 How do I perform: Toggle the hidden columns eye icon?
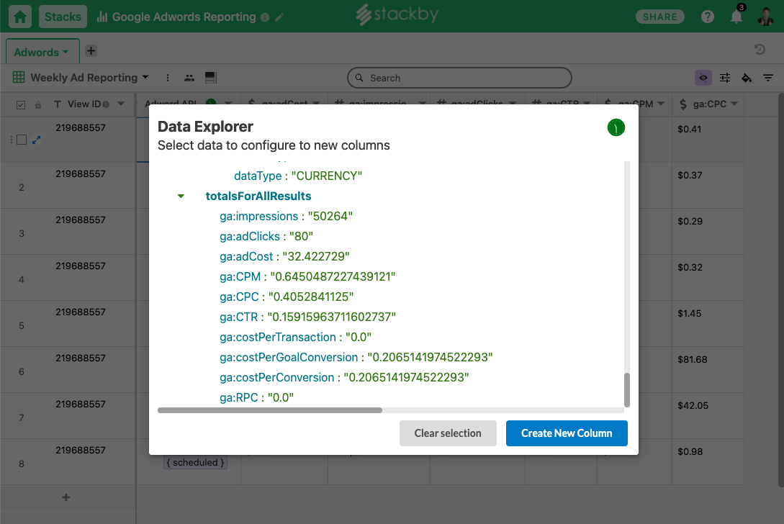[703, 78]
